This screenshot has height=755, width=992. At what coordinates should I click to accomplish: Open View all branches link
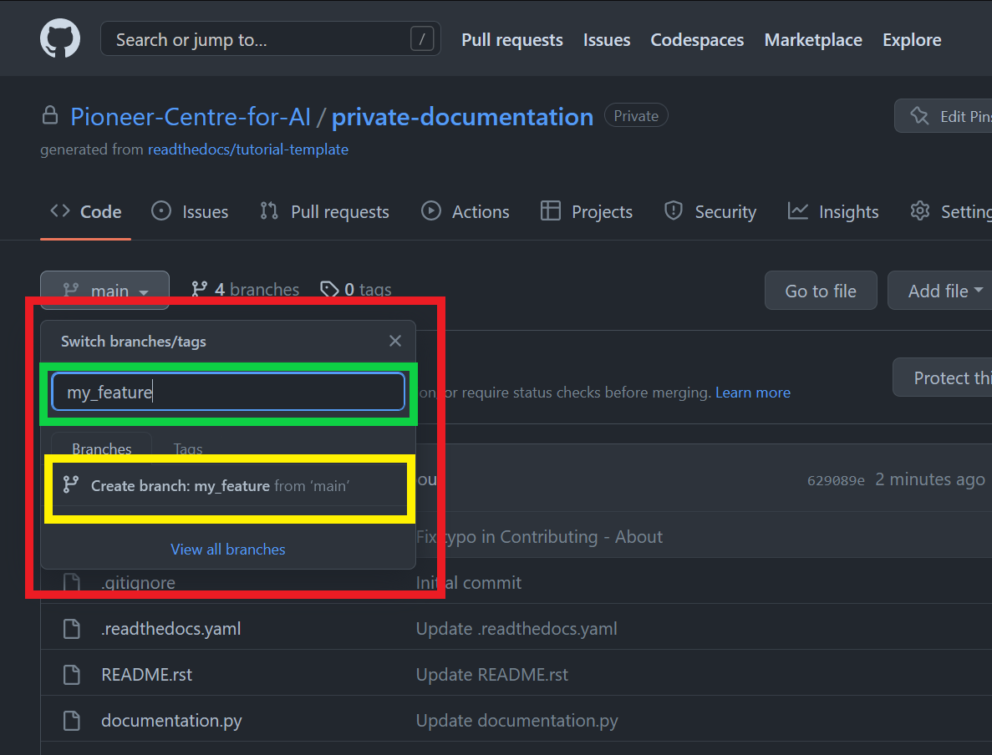(x=228, y=549)
